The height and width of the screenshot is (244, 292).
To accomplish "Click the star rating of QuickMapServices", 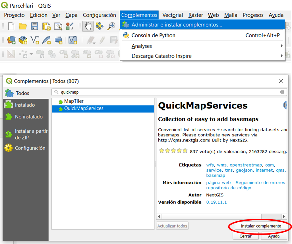I will 173,151.
